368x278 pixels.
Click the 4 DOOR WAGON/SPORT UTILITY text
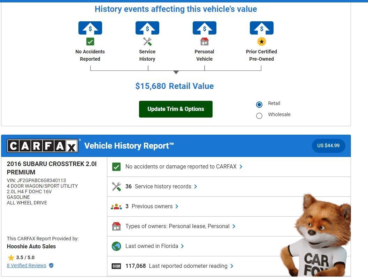point(42,186)
